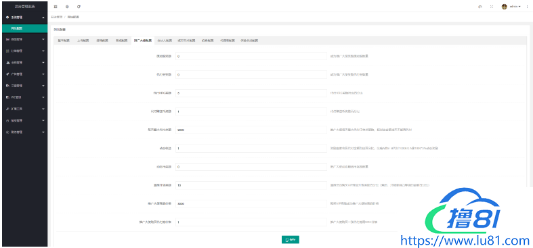Screen dimensions: 533x248
Task: Refresh the page using the circular arrow icon
Action: point(79,7)
